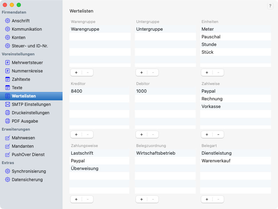Click the Mehrwertsteuer hash icon
The width and height of the screenshot is (278, 209).
coord(8,63)
